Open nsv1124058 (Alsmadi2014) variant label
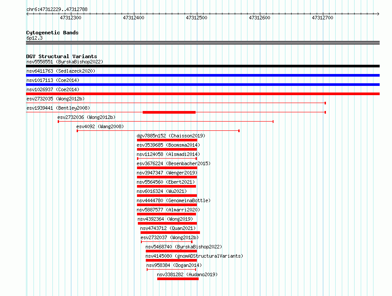 point(168,154)
